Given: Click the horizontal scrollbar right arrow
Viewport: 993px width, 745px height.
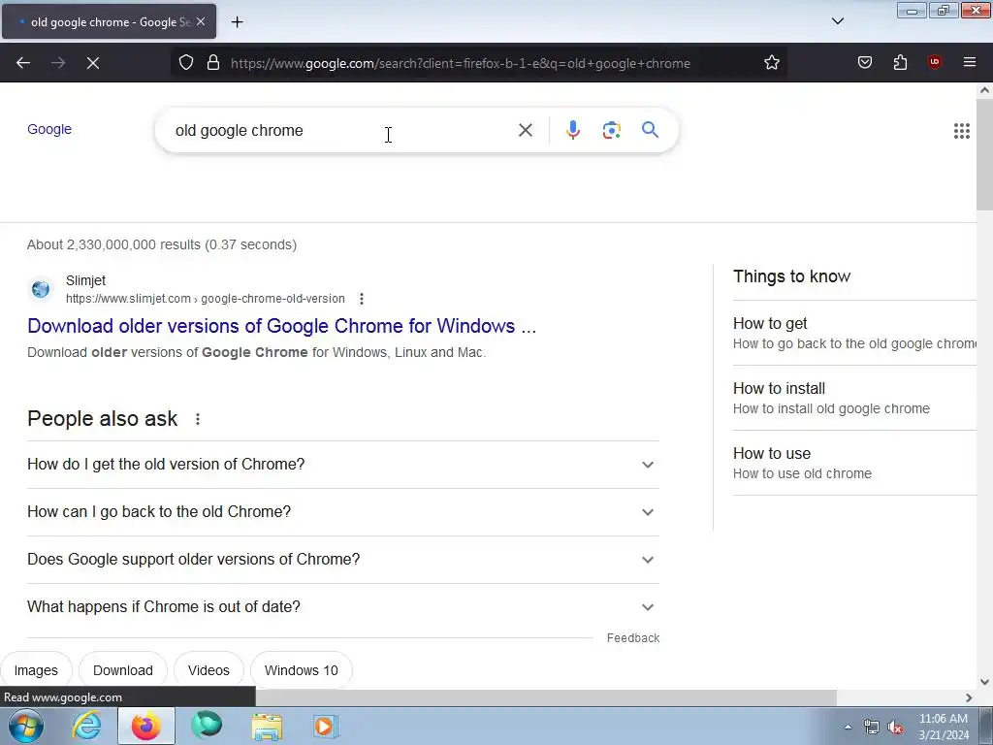Looking at the screenshot, I should 969,697.
